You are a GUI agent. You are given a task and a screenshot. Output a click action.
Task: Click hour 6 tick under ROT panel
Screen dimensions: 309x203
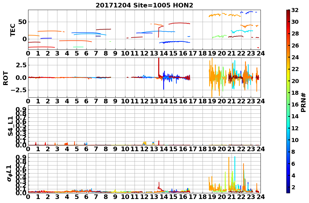(86, 101)
